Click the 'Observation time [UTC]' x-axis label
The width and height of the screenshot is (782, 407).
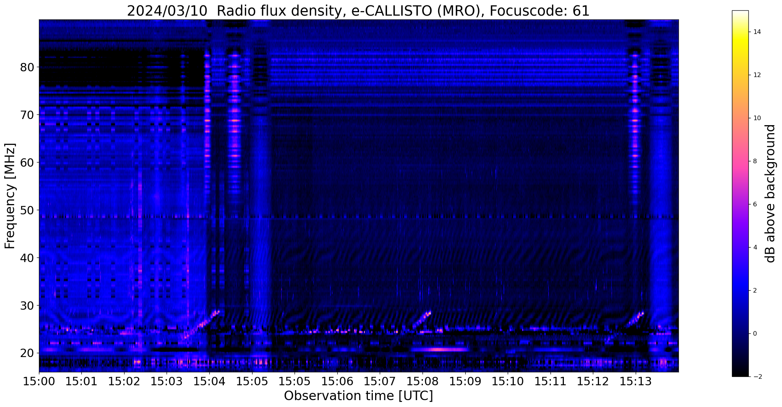click(358, 396)
